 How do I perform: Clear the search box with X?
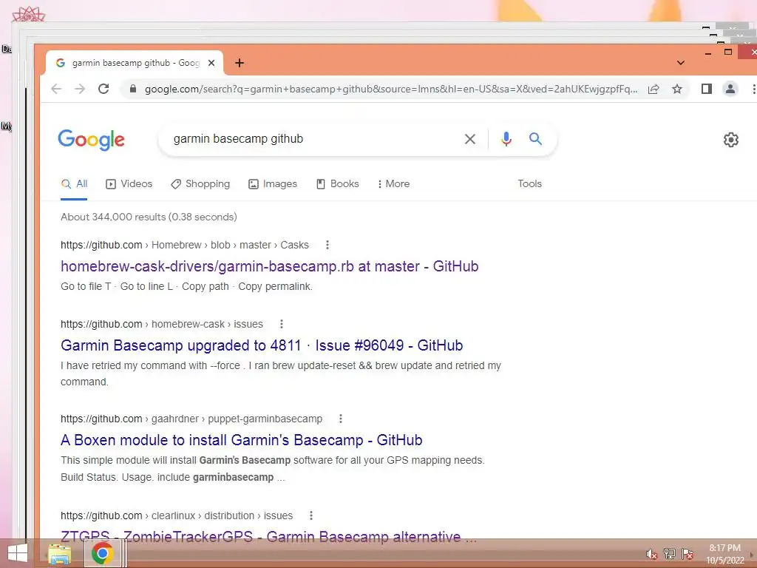point(469,139)
